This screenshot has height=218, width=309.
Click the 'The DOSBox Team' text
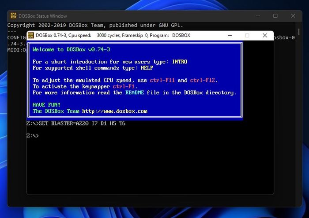[x=56, y=111]
